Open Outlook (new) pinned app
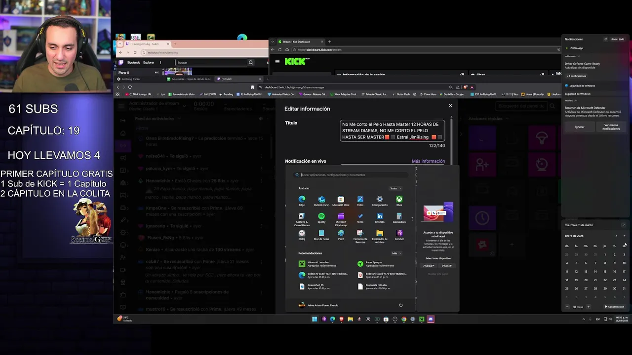 click(321, 201)
